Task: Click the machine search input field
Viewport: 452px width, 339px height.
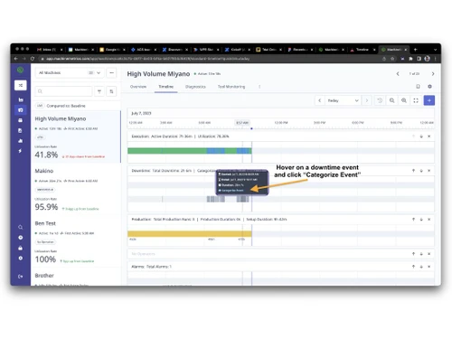Action: point(64,91)
